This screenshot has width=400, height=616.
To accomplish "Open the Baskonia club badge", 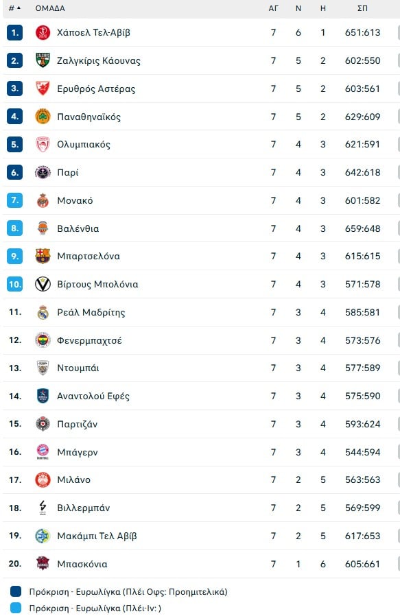I will [x=43, y=564].
